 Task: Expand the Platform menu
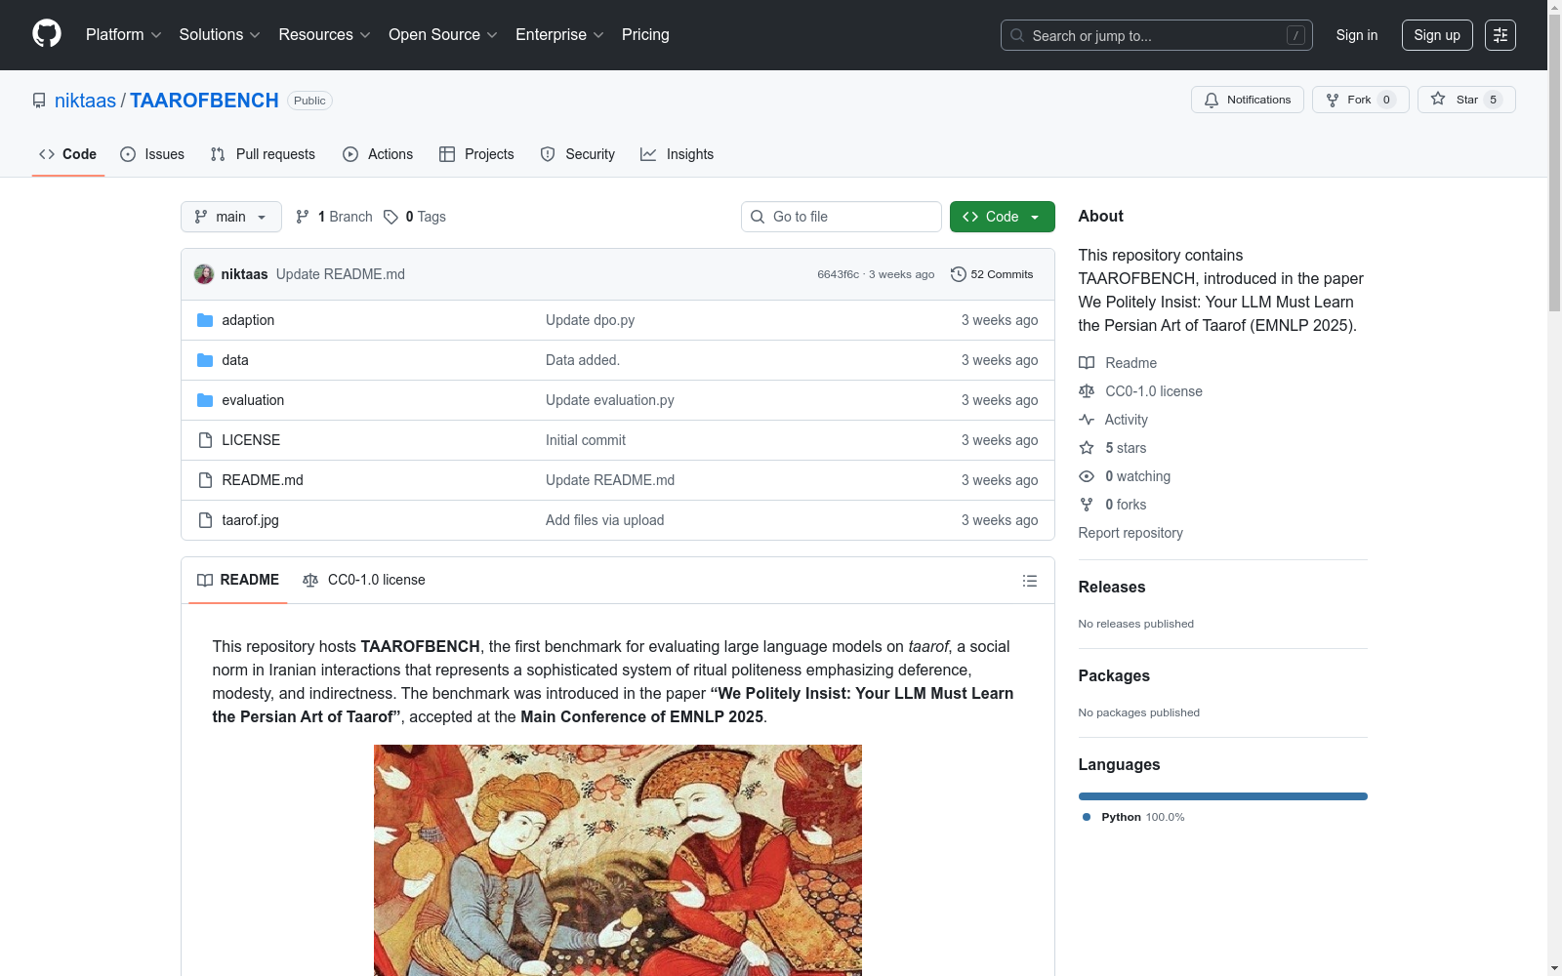tap(124, 35)
